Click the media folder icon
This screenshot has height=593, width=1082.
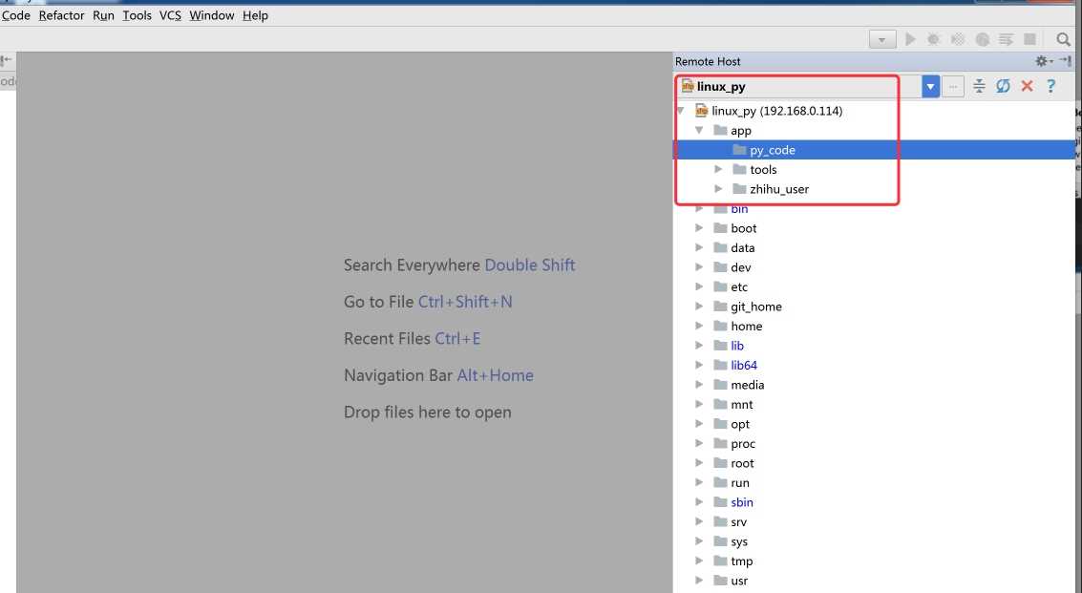(720, 385)
